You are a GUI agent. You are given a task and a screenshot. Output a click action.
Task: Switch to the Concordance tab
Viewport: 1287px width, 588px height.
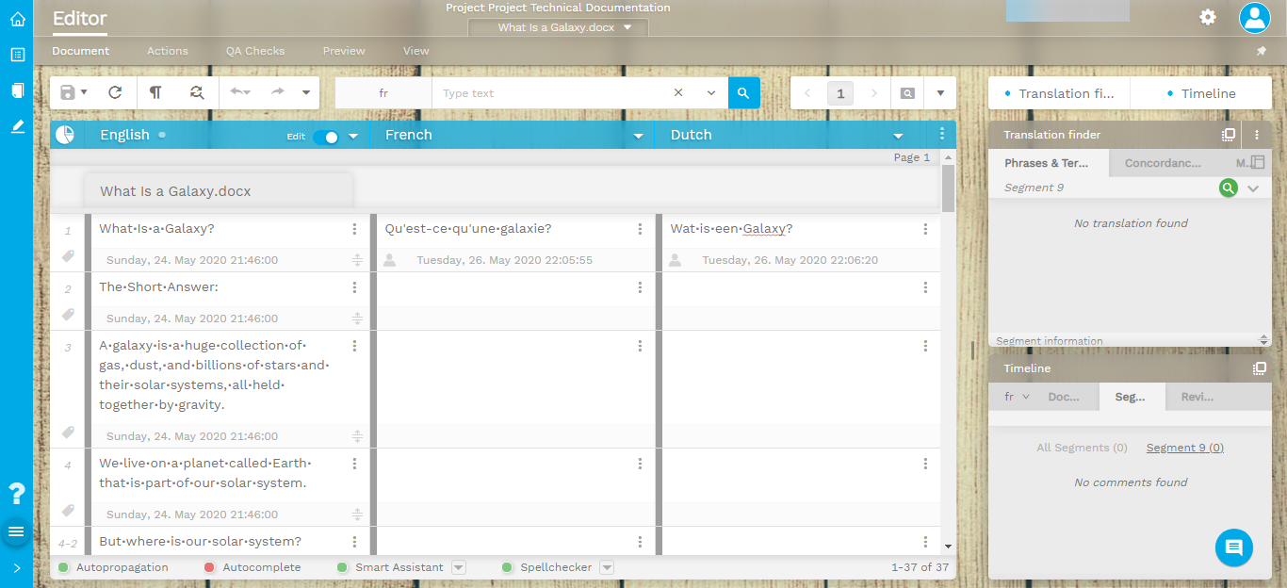pyautogui.click(x=1163, y=163)
